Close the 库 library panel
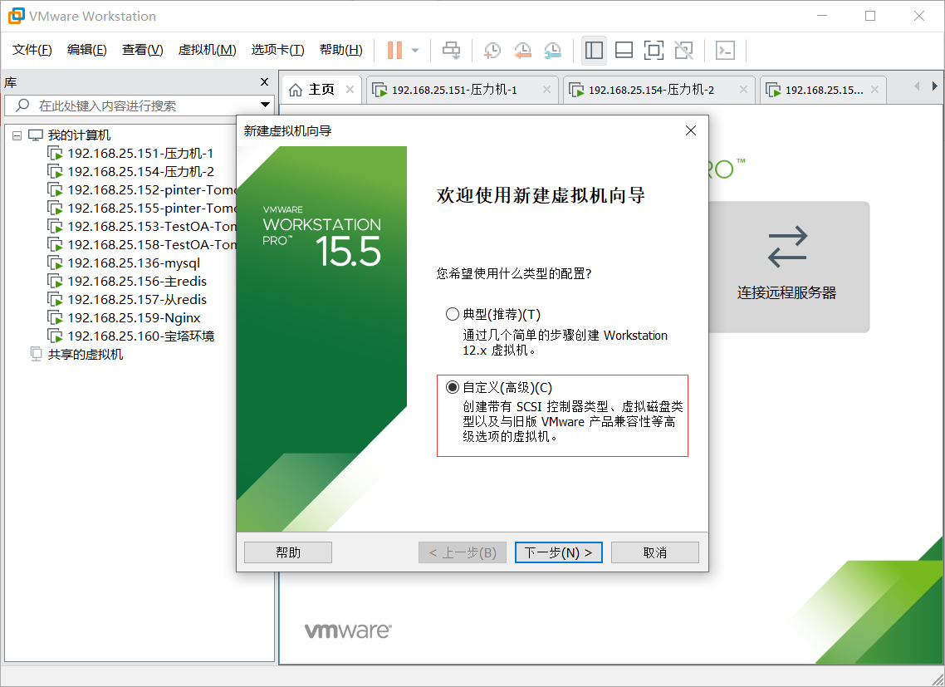The height and width of the screenshot is (687, 945). click(264, 82)
